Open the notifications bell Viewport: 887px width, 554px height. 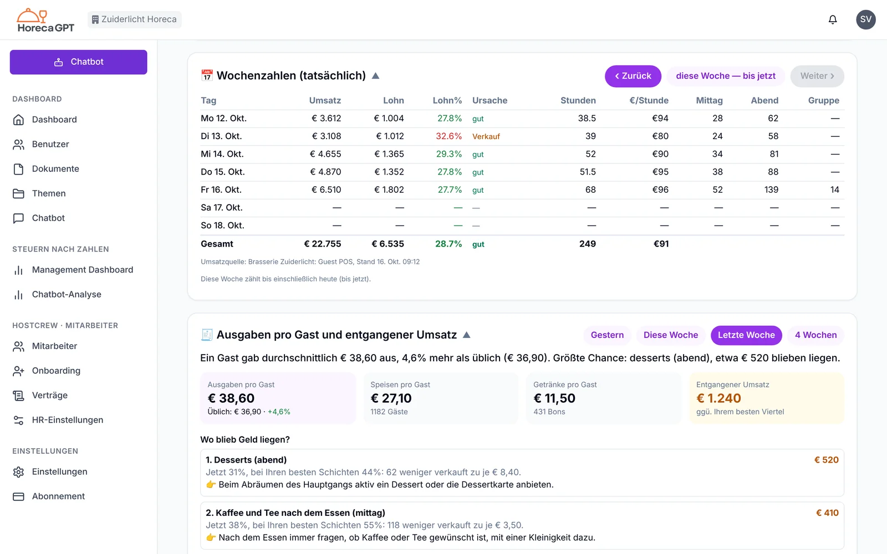[x=833, y=19]
